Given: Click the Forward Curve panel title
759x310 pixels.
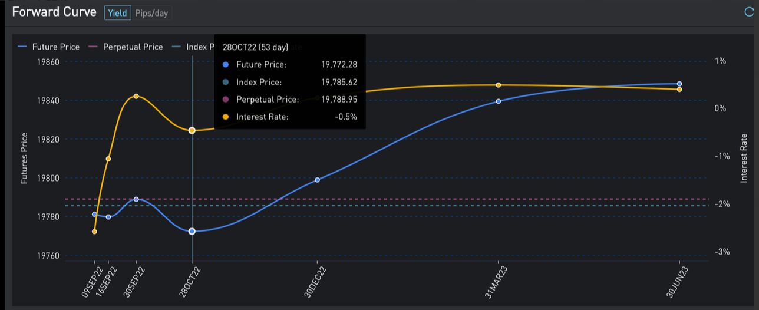Looking at the screenshot, I should 54,12.
